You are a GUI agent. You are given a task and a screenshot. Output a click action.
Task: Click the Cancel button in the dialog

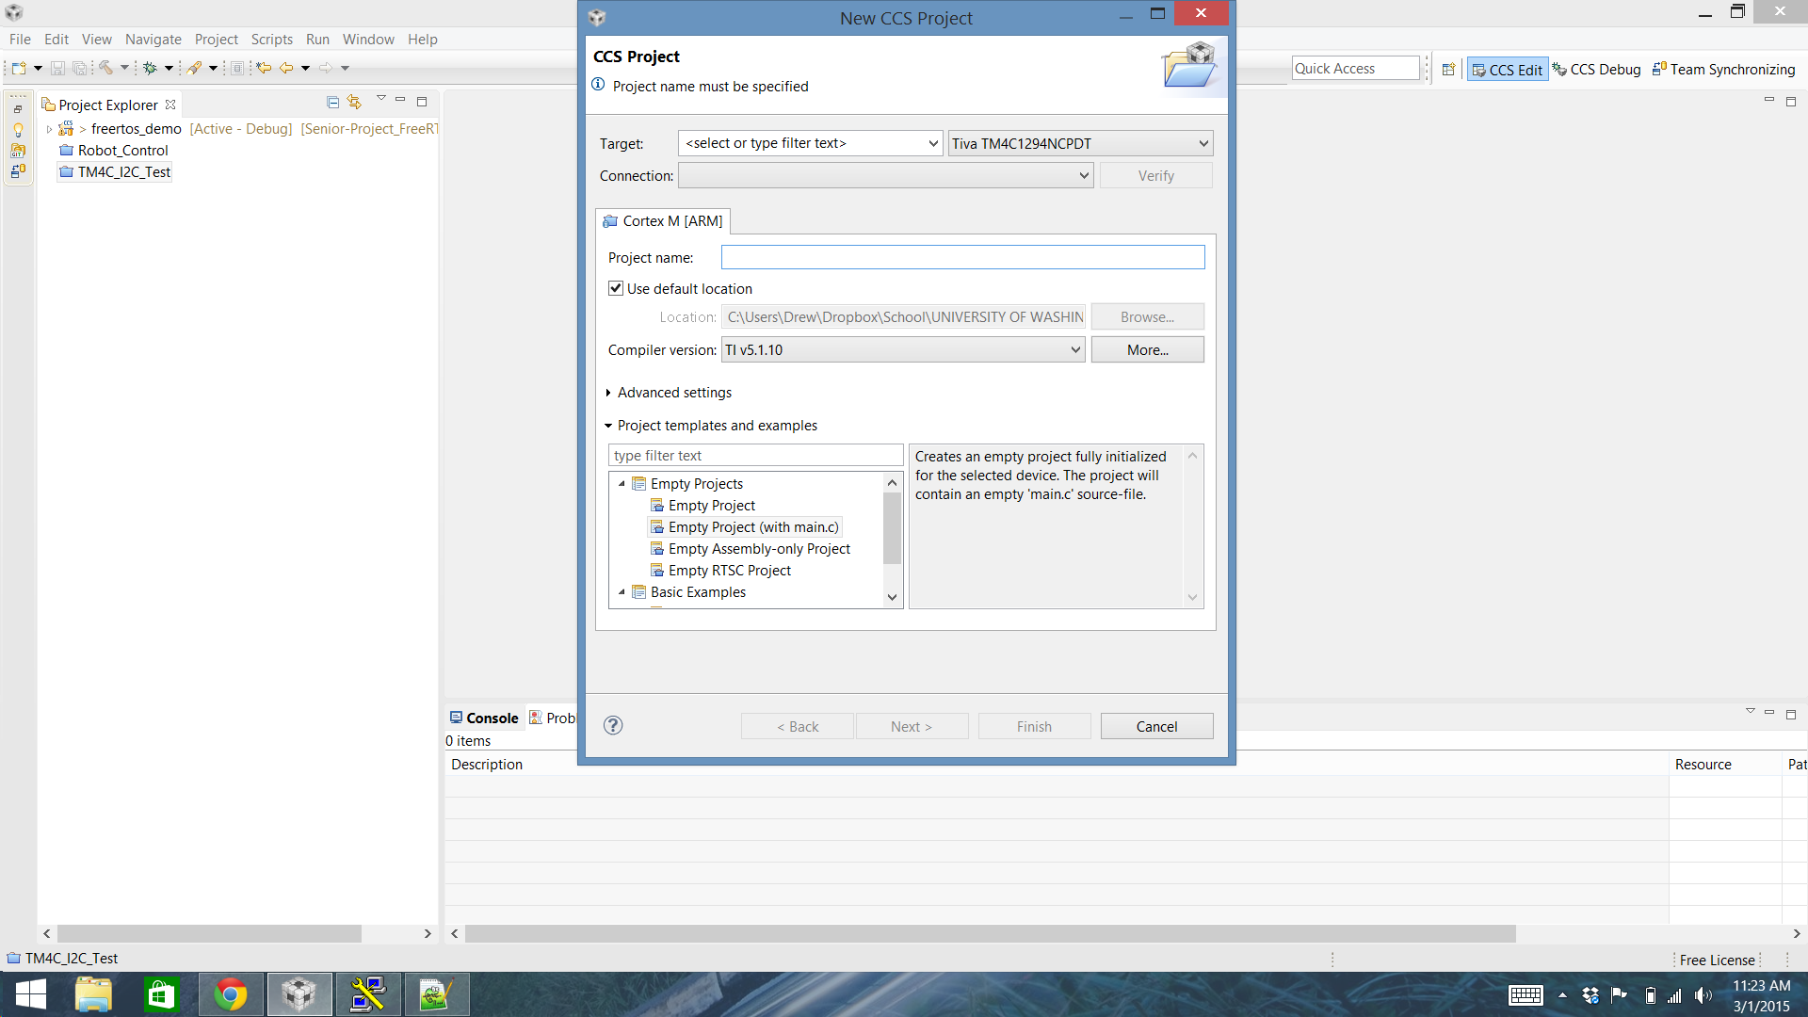click(x=1156, y=726)
